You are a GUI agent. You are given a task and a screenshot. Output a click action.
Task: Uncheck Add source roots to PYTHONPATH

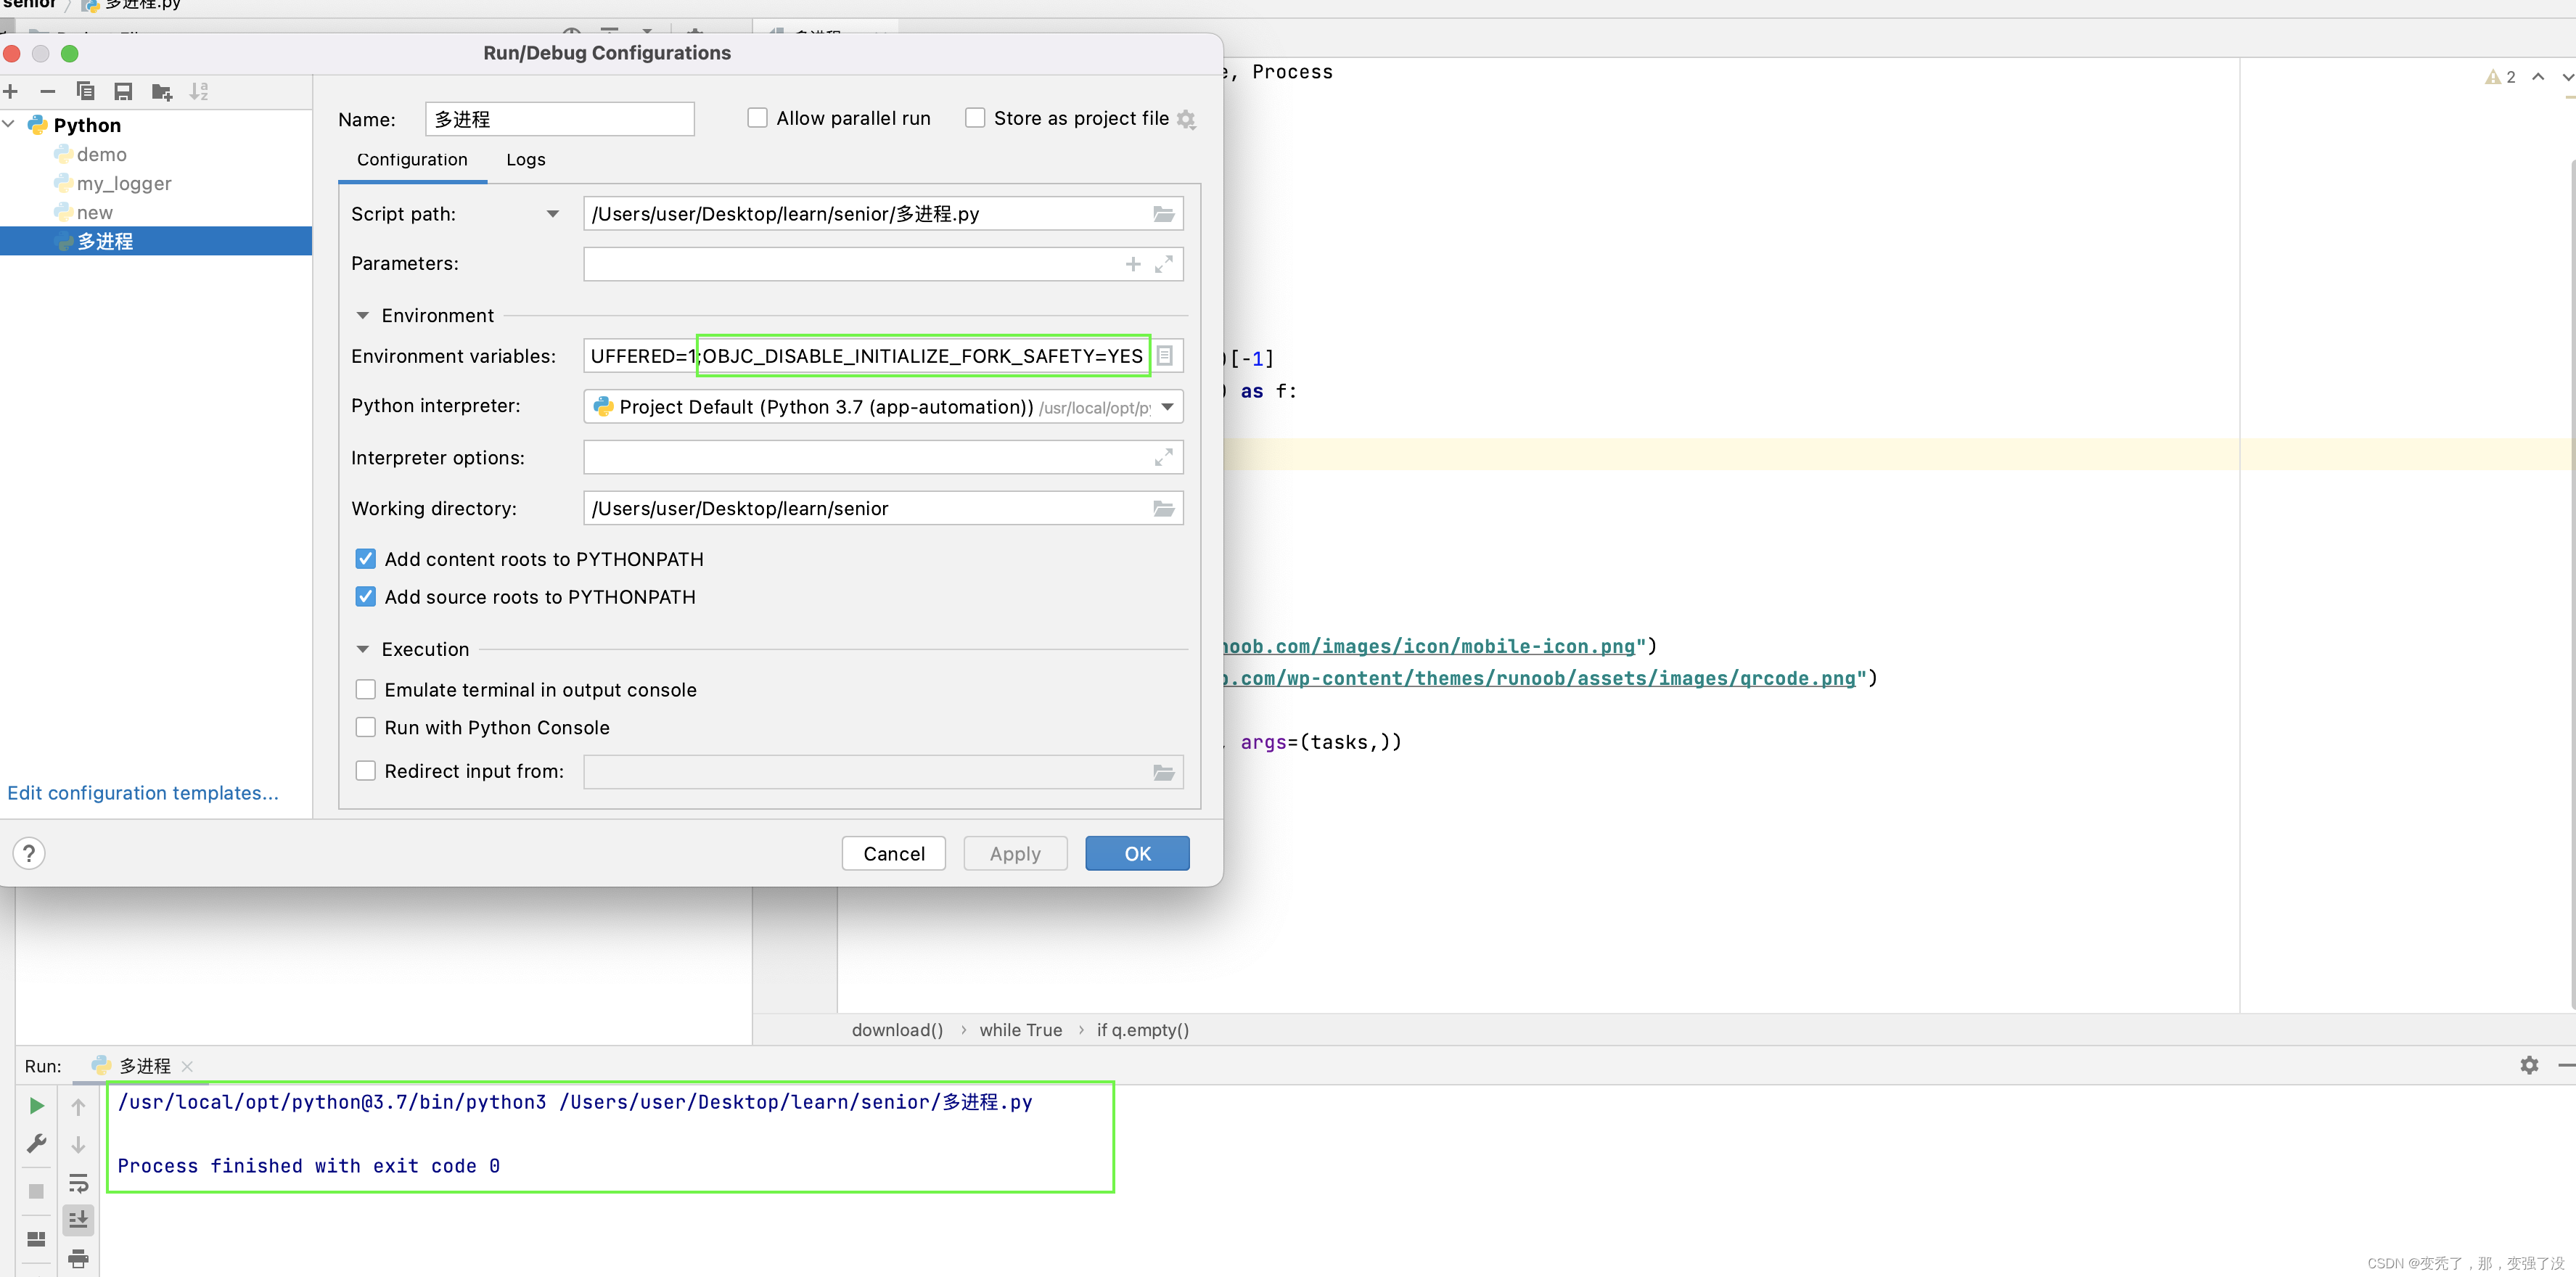[x=366, y=597]
